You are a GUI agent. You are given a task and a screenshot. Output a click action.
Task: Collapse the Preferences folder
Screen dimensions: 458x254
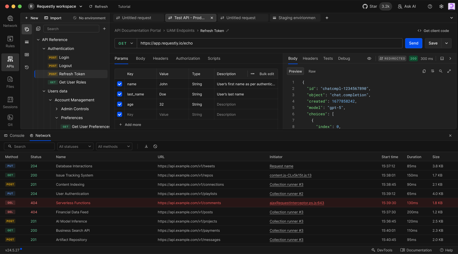(x=57, y=118)
